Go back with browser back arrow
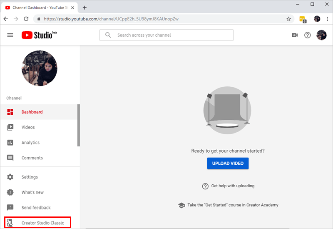The image size is (333, 229). 6,19
